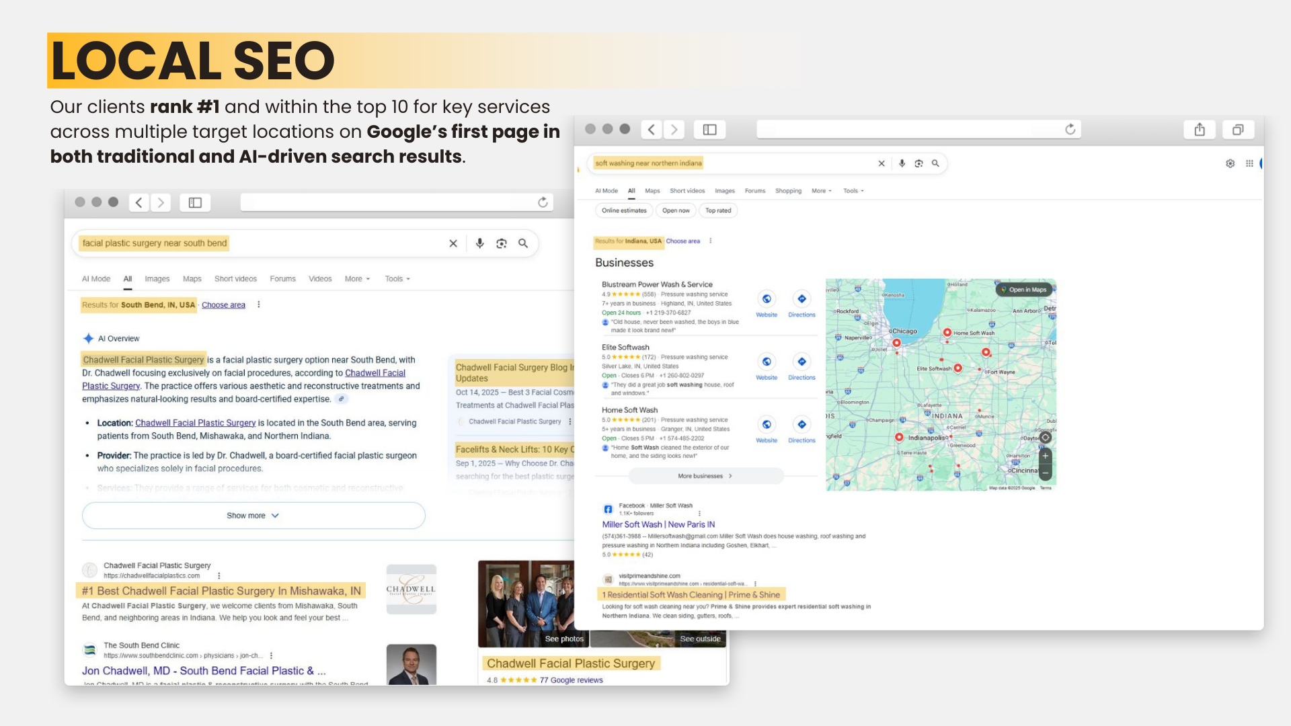Click the right browser address bar
1291x726 pixels.
pos(918,129)
